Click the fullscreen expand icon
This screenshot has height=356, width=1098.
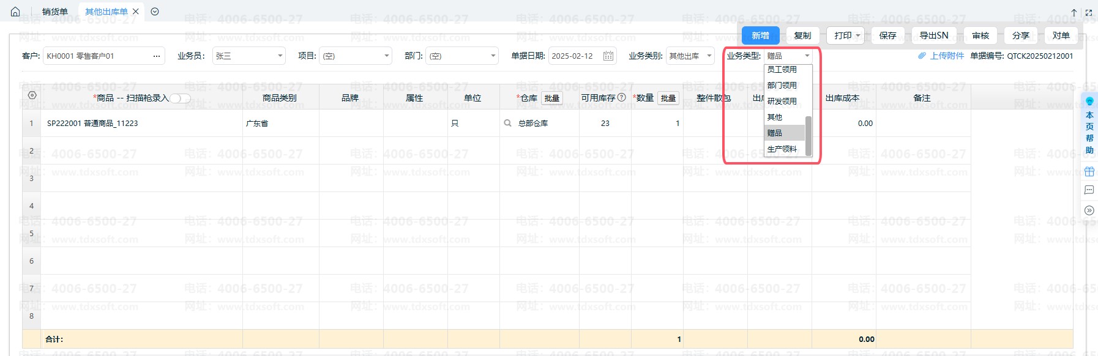coord(1088,12)
